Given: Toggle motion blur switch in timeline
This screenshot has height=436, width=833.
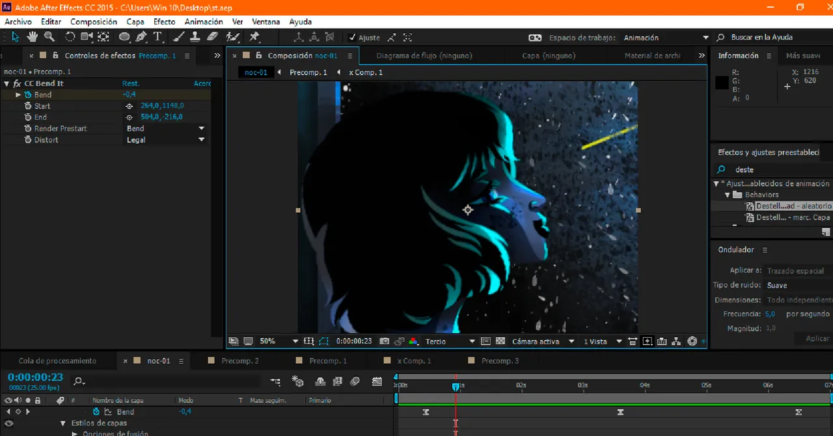Looking at the screenshot, I should point(355,381).
